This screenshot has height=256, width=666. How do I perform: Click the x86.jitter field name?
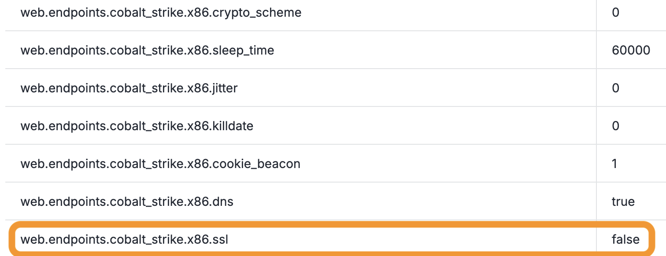129,88
